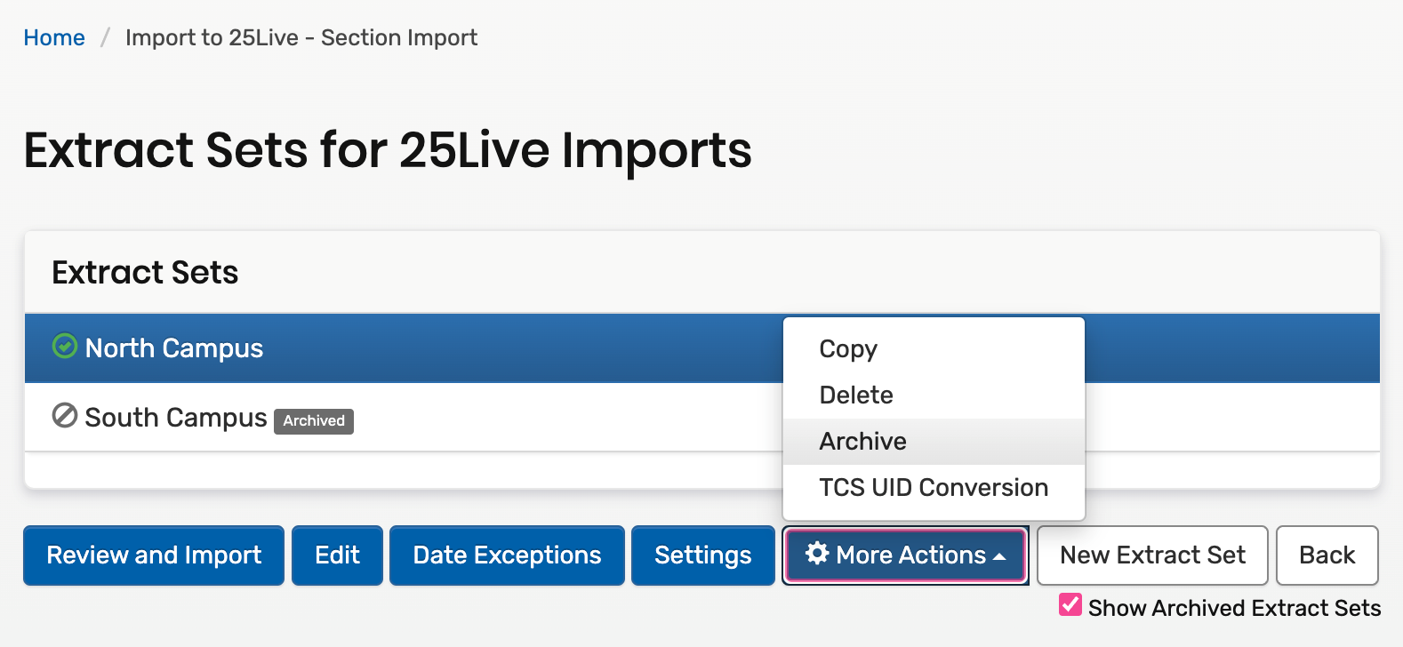Click the archived circle-slash icon beside South Campus
Image resolution: width=1403 pixels, height=647 pixels.
(65, 415)
